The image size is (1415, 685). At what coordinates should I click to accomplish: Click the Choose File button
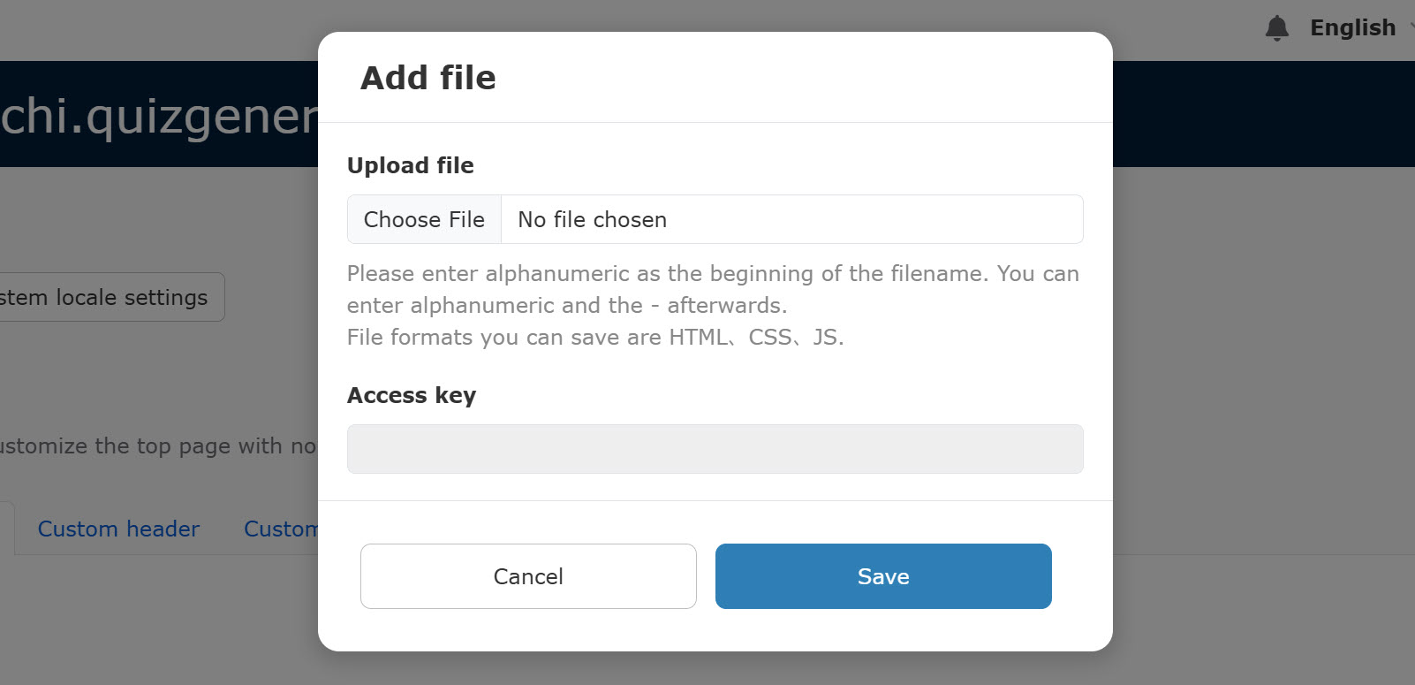pos(424,219)
